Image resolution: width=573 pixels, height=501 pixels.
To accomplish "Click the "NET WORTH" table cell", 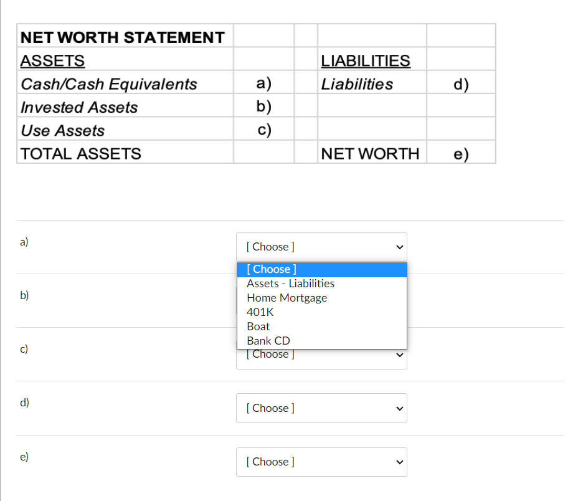I will [371, 153].
